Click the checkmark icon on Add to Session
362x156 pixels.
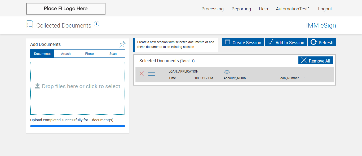(270, 42)
